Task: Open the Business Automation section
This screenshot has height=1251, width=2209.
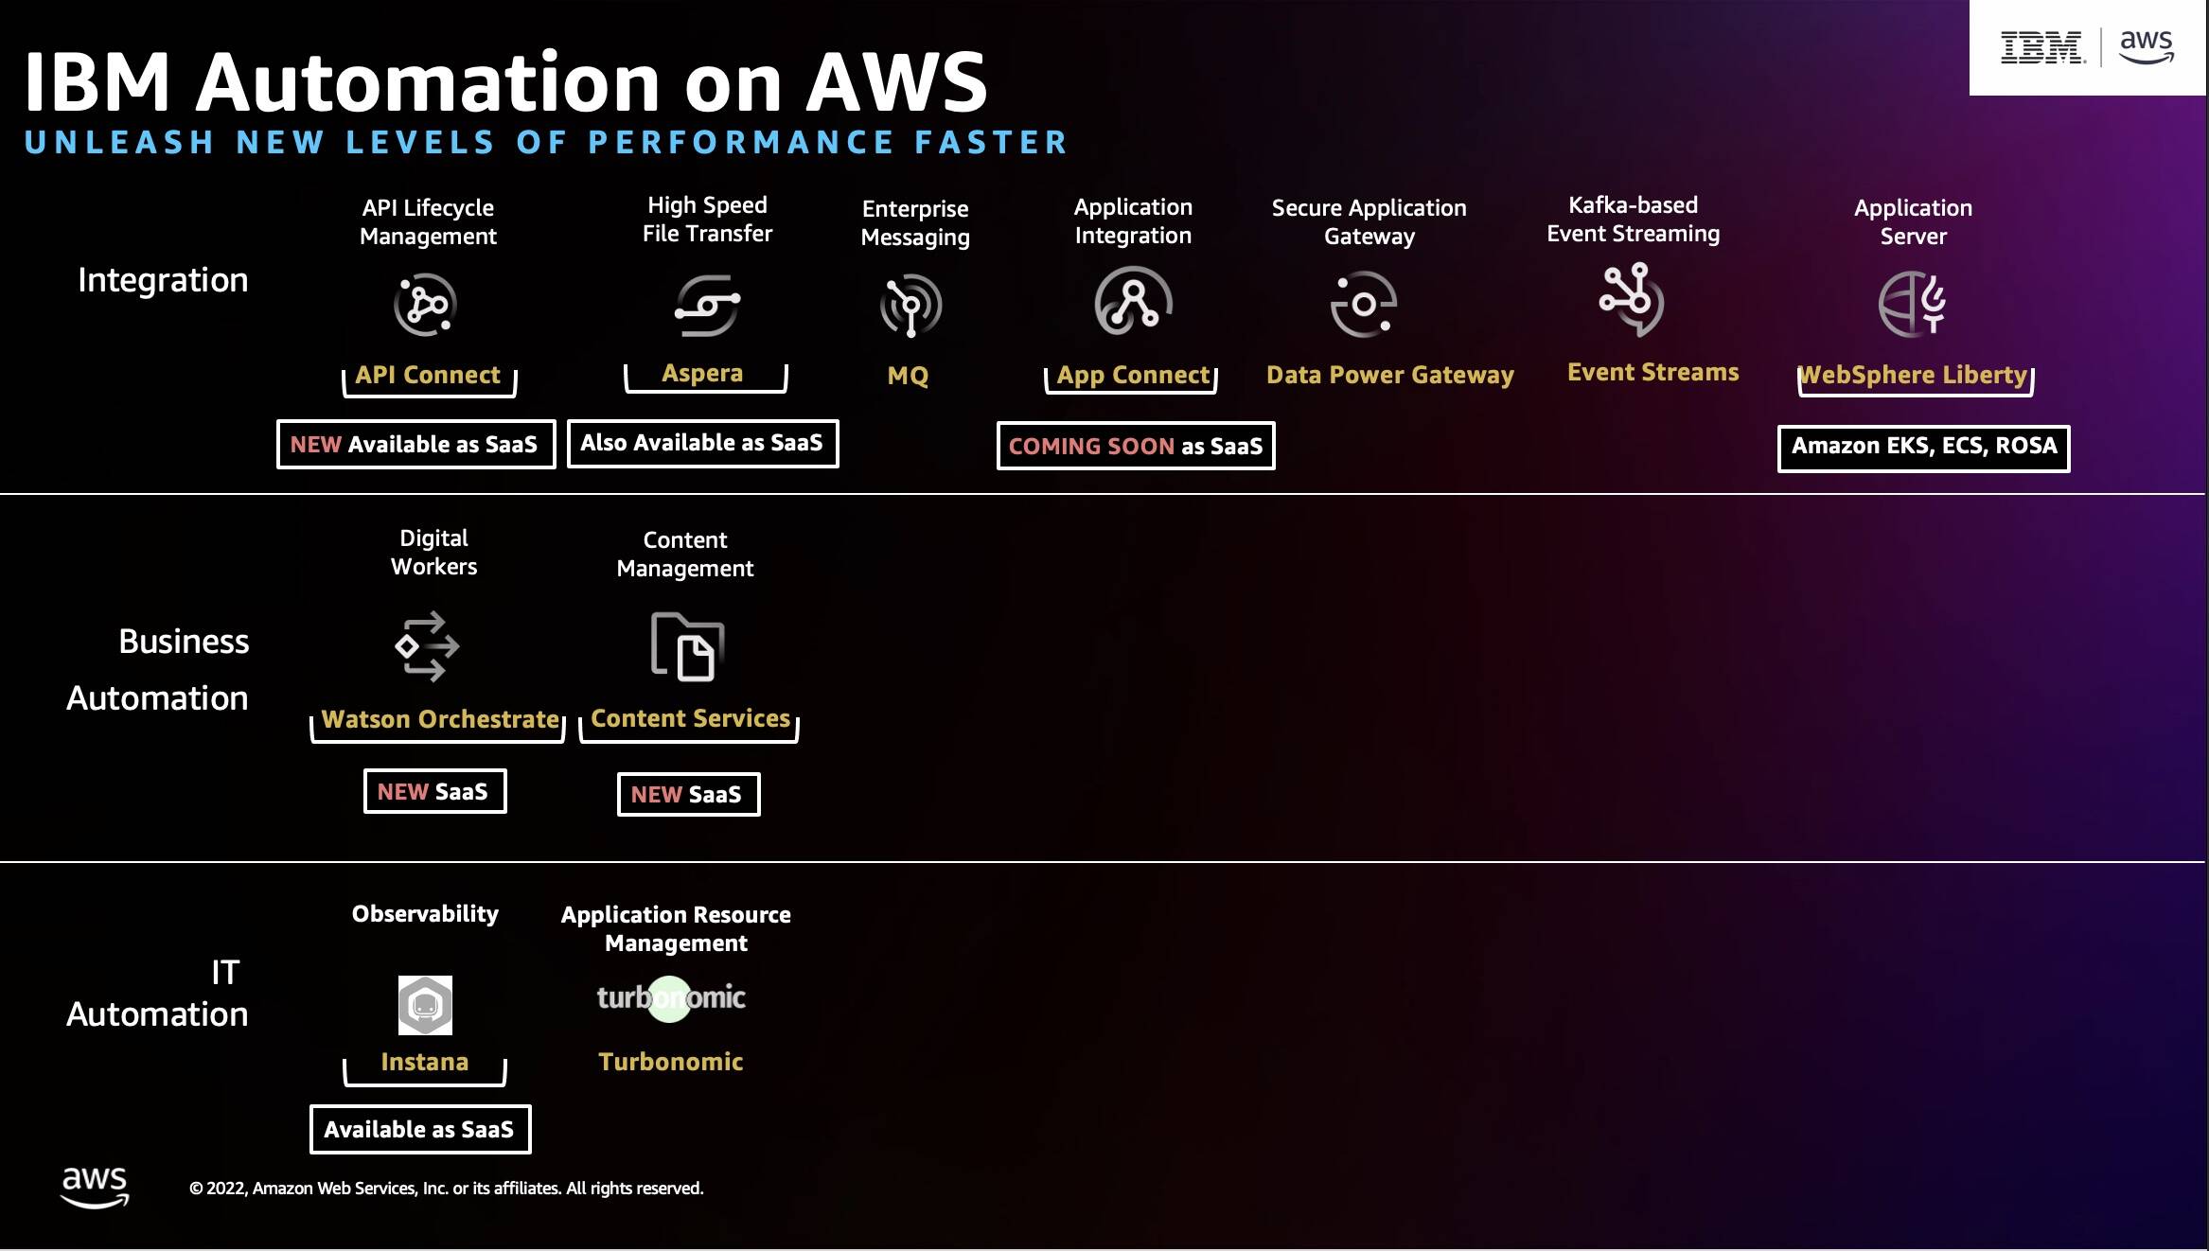Action: (x=156, y=669)
